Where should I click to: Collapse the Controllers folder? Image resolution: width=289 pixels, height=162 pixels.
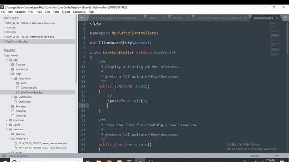[x=12, y=79]
